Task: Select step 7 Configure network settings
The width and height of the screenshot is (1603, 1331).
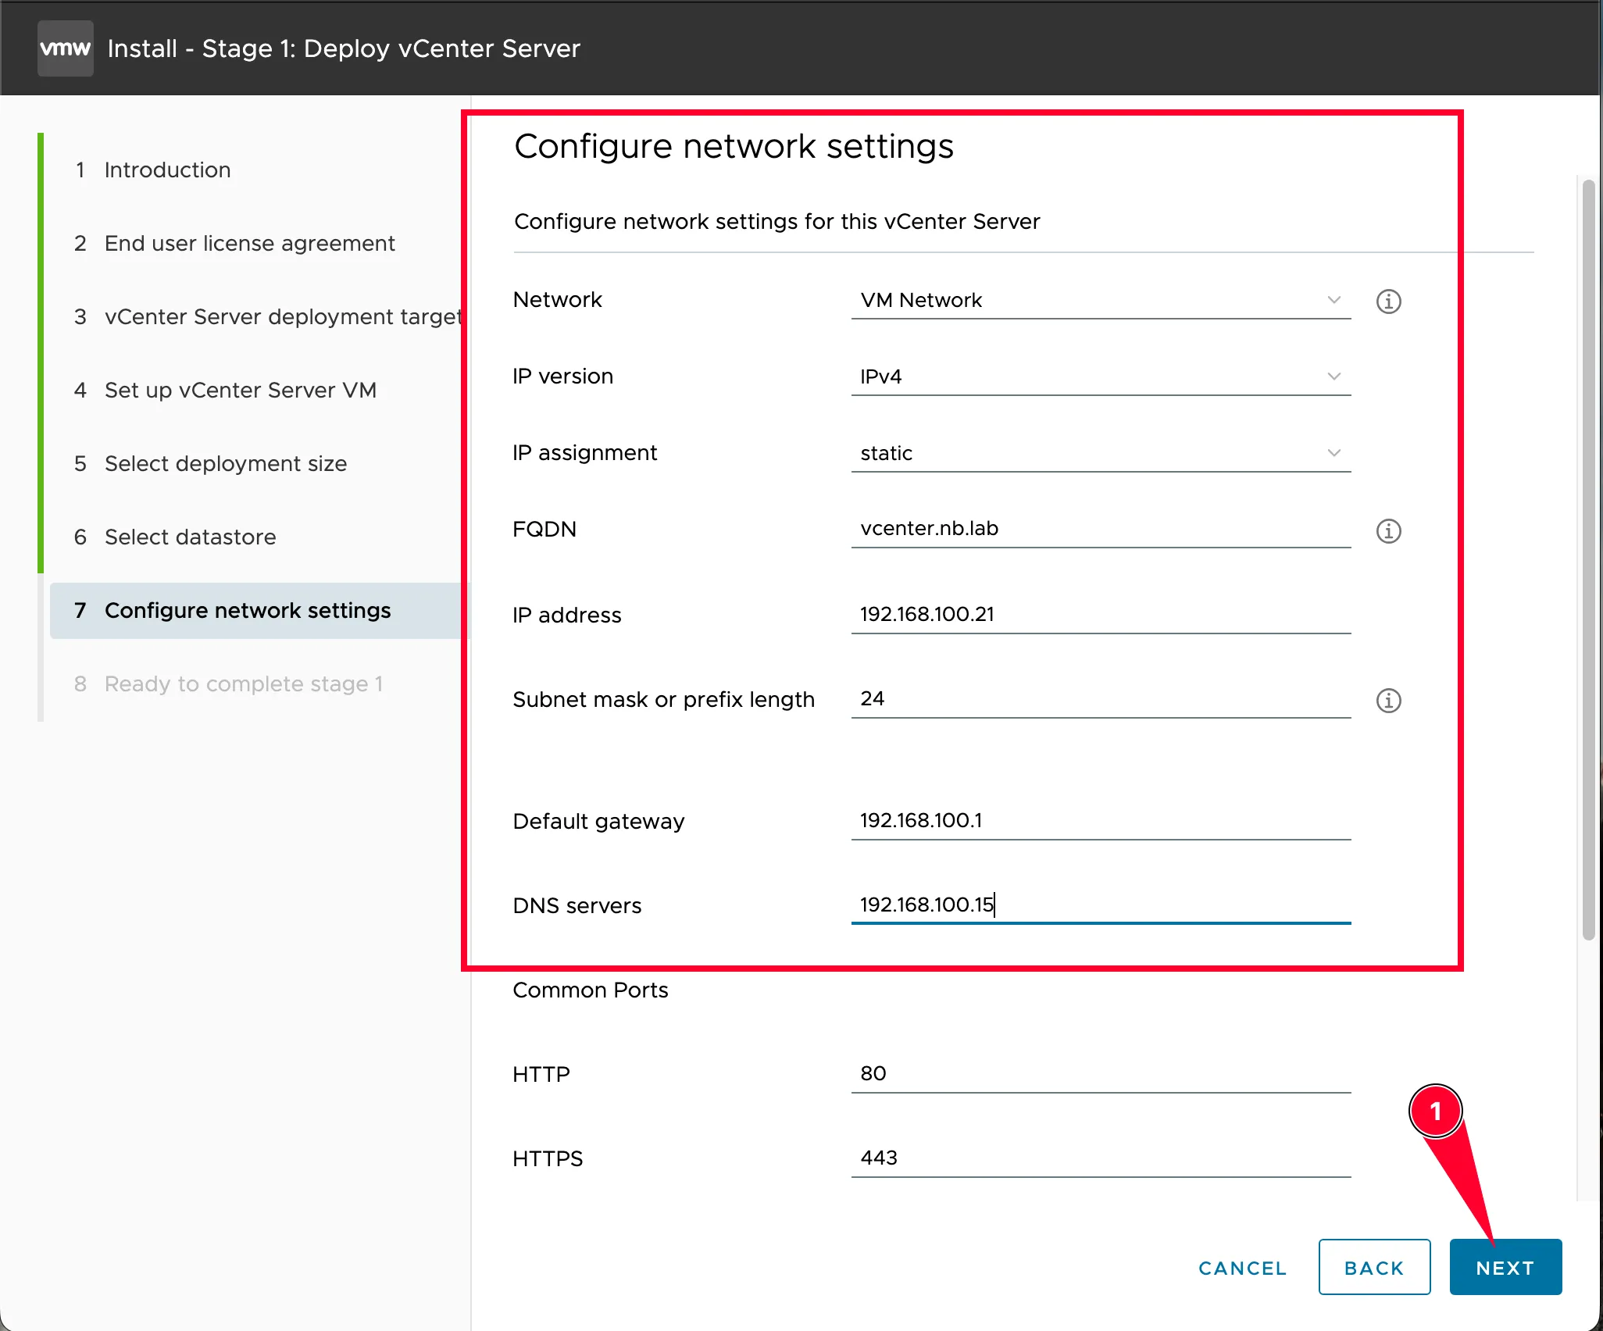Action: (259, 611)
